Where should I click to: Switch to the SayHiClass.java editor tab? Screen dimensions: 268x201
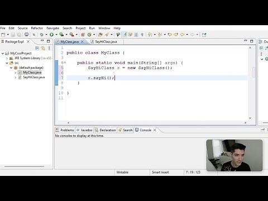tap(106, 42)
